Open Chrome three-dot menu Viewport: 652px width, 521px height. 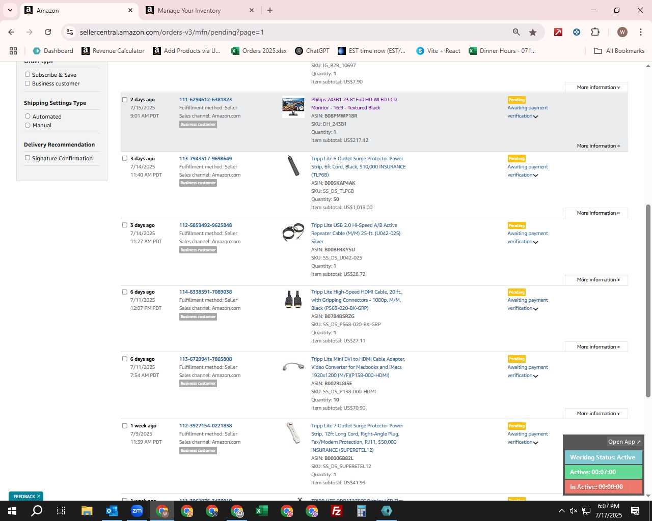pyautogui.click(x=641, y=32)
